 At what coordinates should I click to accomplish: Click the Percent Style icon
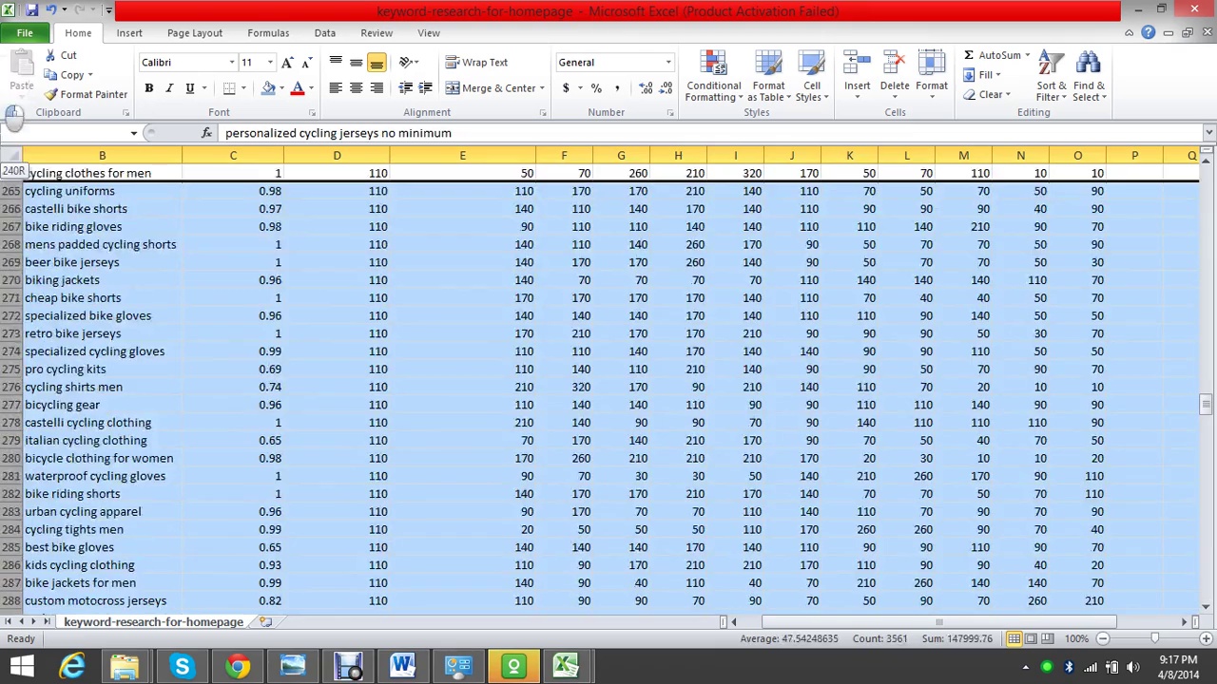click(x=596, y=88)
